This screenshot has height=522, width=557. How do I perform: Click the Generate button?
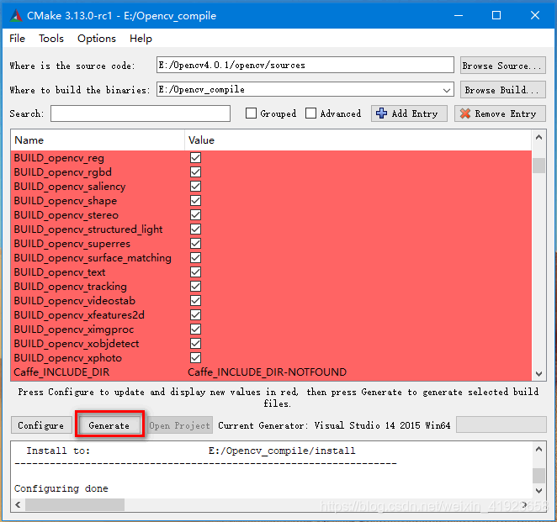(109, 425)
